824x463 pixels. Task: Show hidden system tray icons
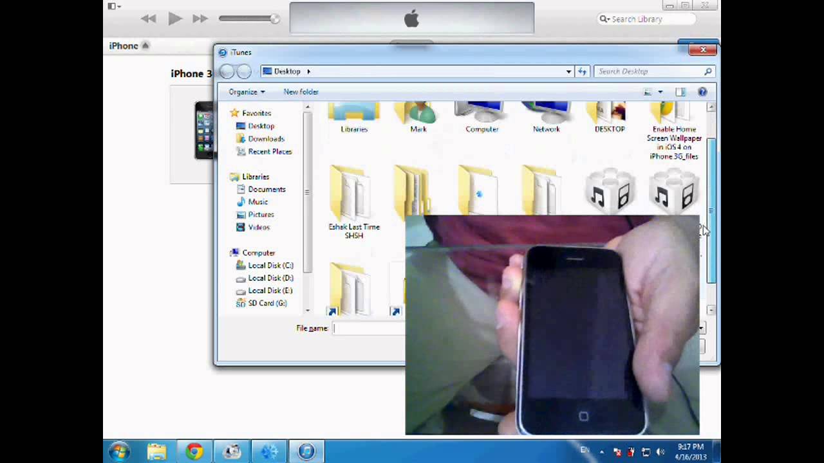pyautogui.click(x=601, y=452)
